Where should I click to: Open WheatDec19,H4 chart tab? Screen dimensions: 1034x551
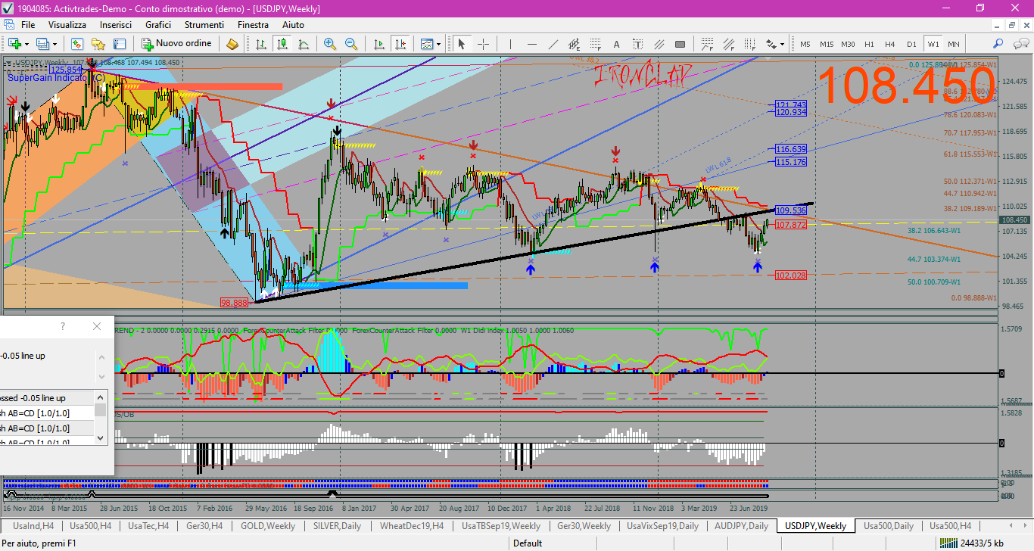point(410,525)
